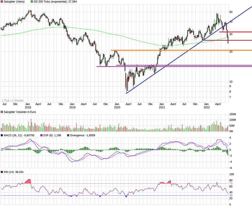Screen dimensions: 252x207
Task: Click the Januar 2018 label on the time axis
Action: pos(28,106)
